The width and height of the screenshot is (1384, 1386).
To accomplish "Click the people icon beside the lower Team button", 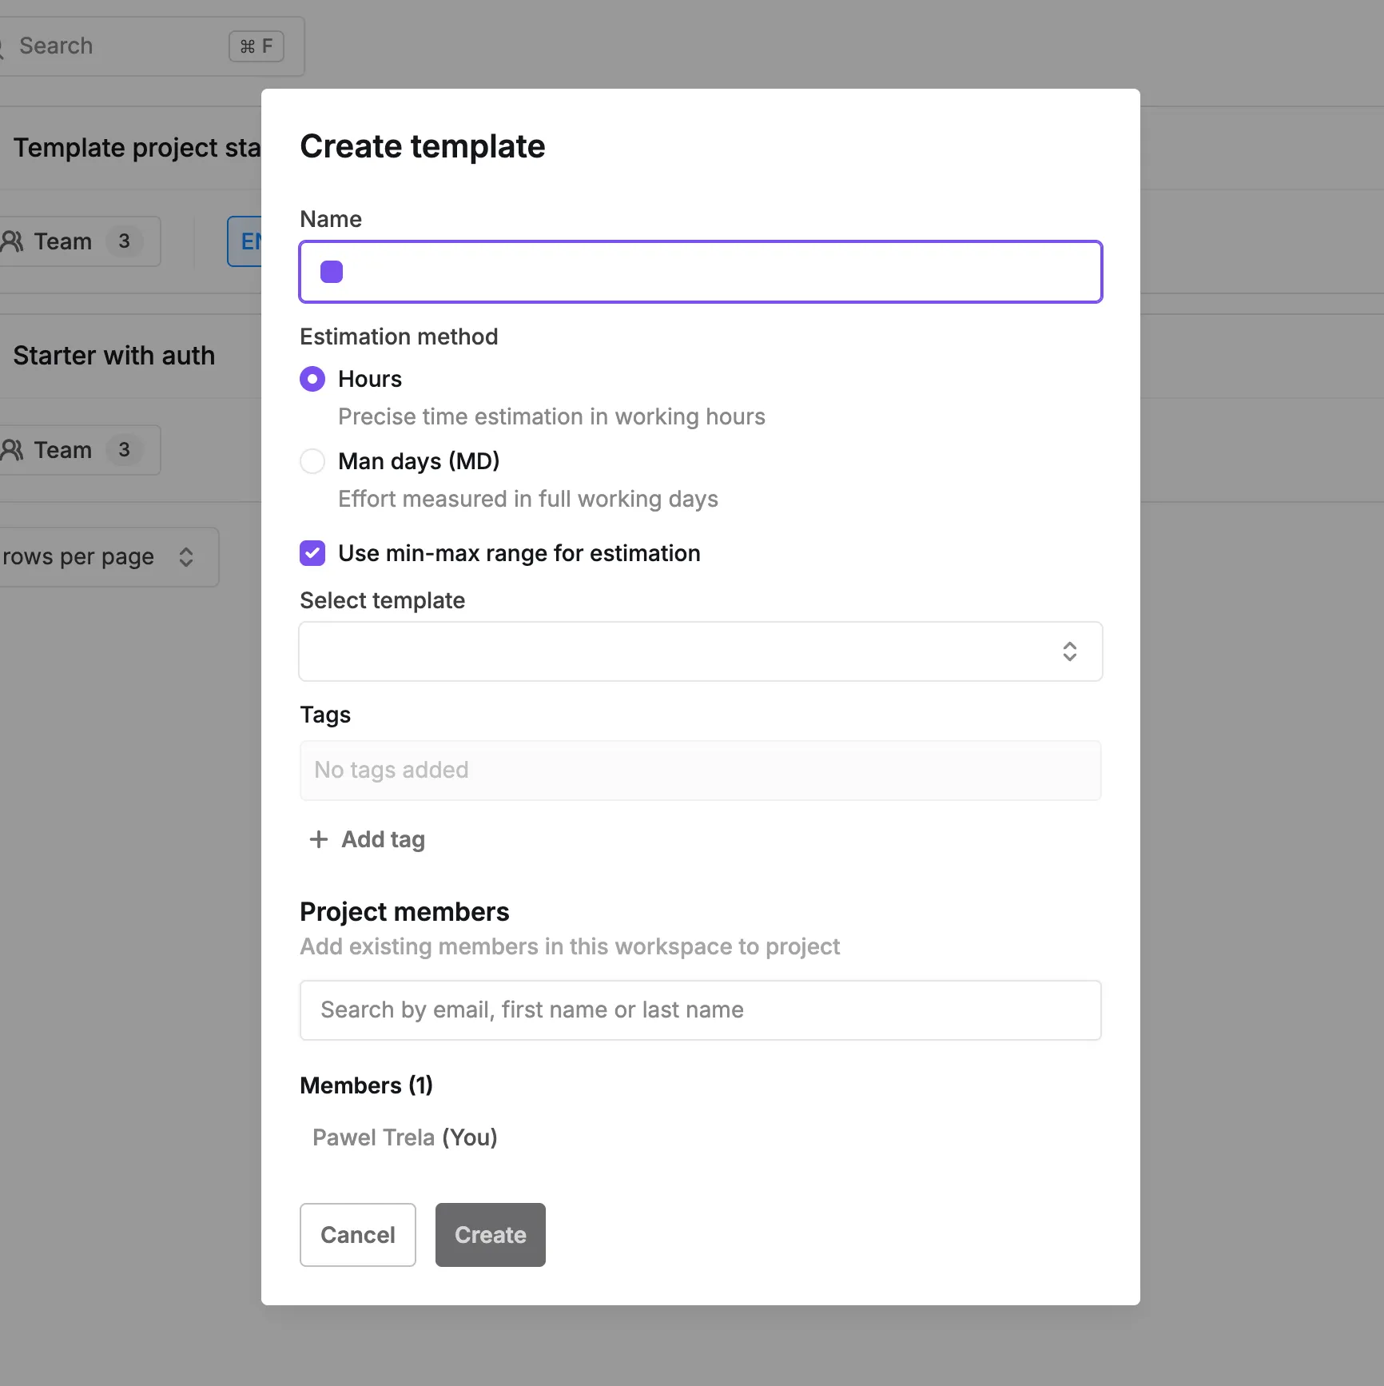I will coord(14,450).
